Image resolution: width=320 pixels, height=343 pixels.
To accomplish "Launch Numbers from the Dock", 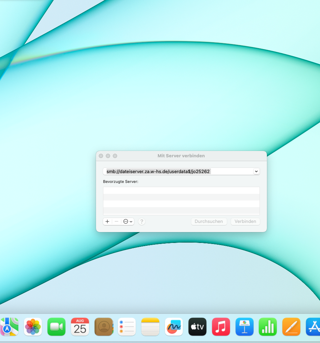I will [268, 326].
